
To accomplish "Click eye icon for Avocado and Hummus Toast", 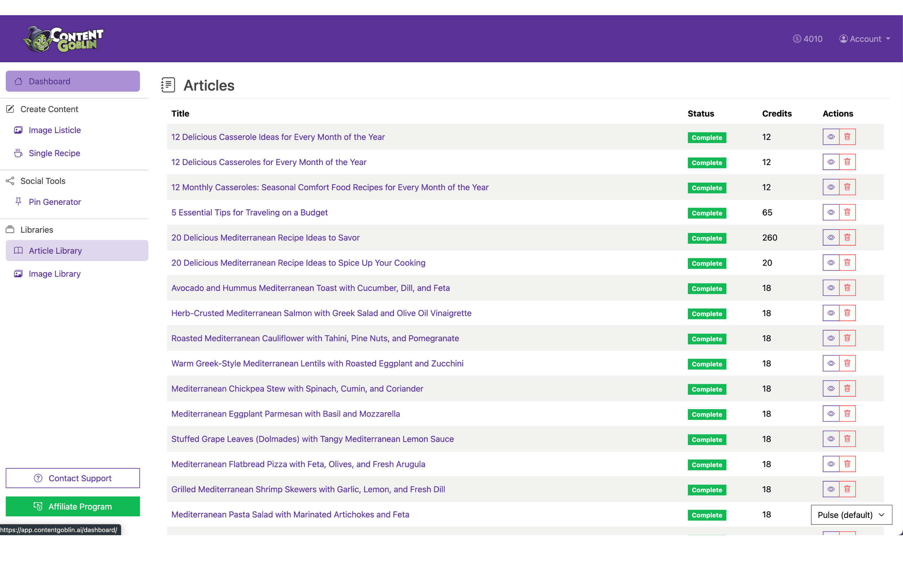I will 830,288.
